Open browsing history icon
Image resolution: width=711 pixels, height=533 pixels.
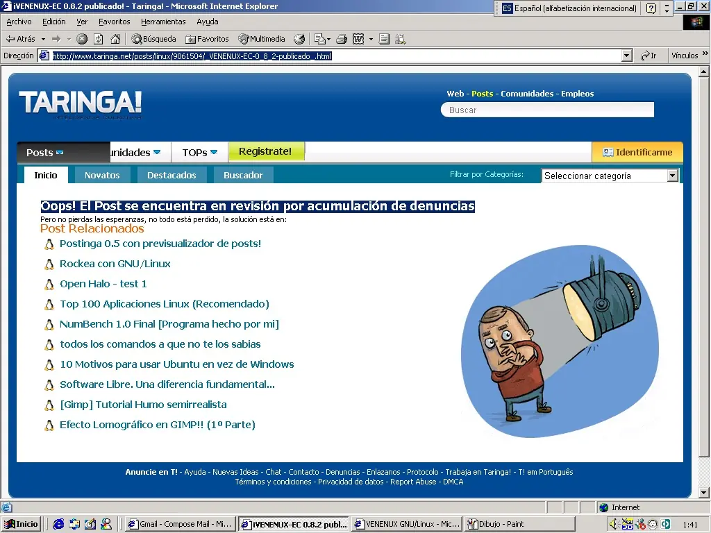299,39
